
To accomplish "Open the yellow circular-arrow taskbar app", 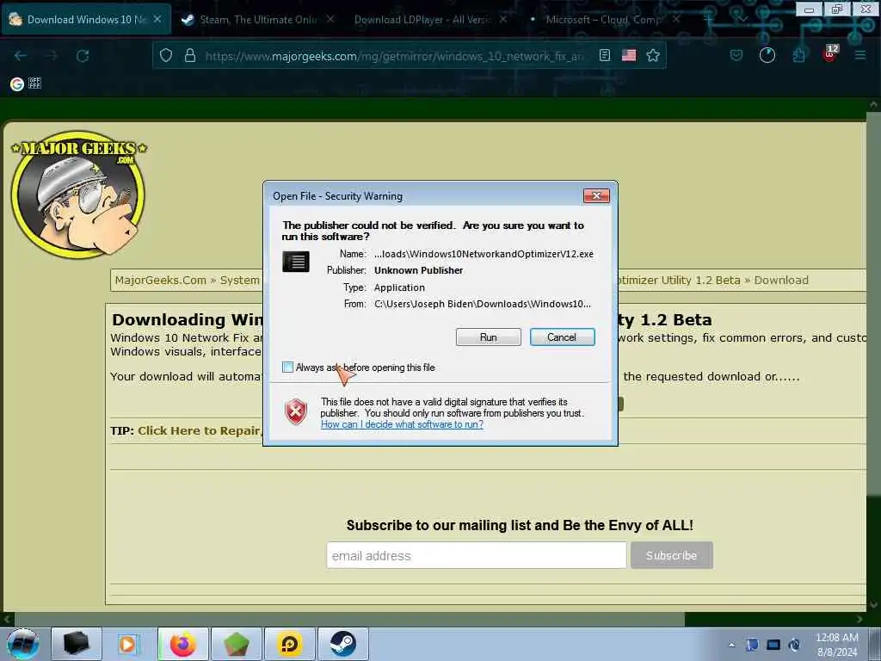I will point(290,644).
